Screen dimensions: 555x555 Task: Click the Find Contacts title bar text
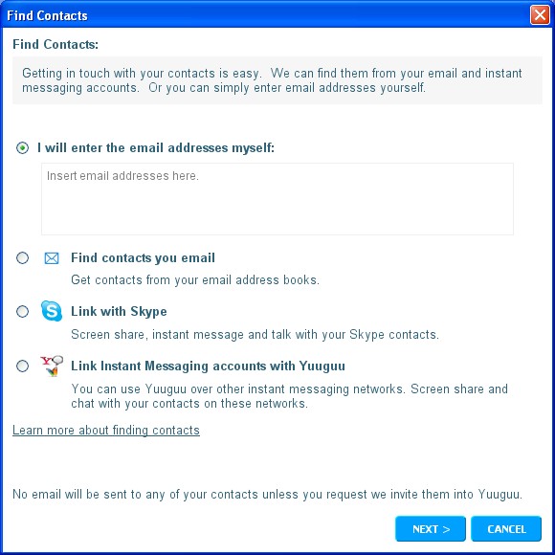click(x=47, y=15)
